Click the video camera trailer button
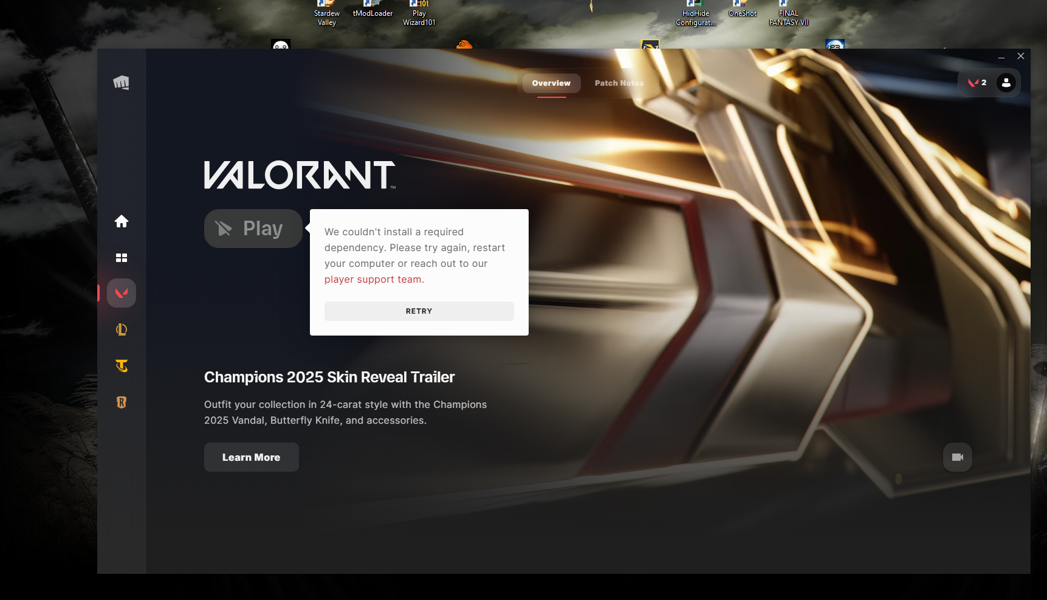The image size is (1047, 600). click(x=958, y=457)
